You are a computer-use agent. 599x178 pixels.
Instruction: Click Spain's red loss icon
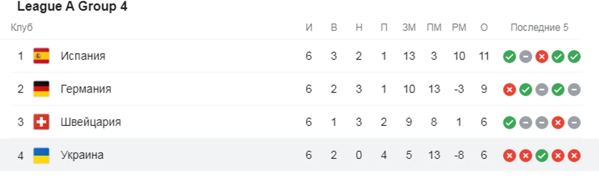(x=542, y=56)
